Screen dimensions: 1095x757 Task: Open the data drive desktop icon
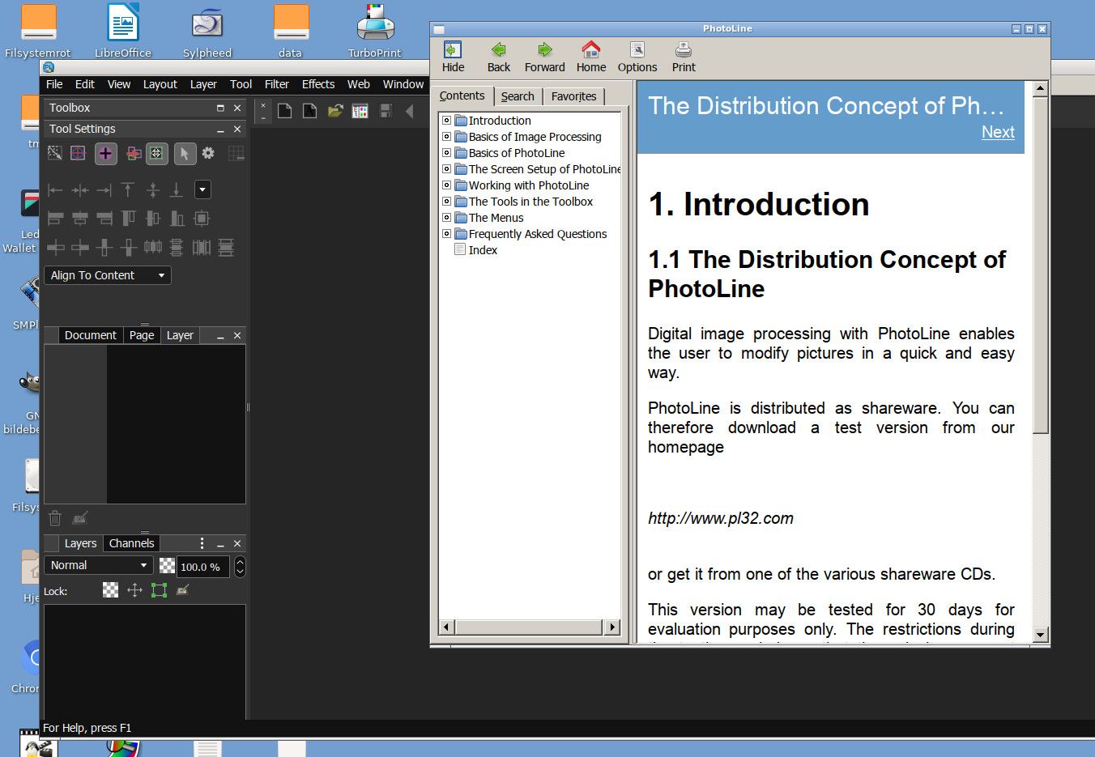tap(291, 31)
